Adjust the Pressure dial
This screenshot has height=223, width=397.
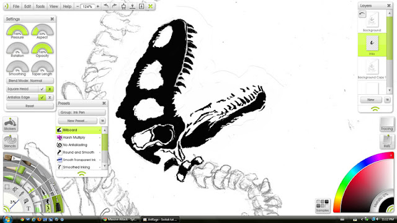(x=17, y=31)
